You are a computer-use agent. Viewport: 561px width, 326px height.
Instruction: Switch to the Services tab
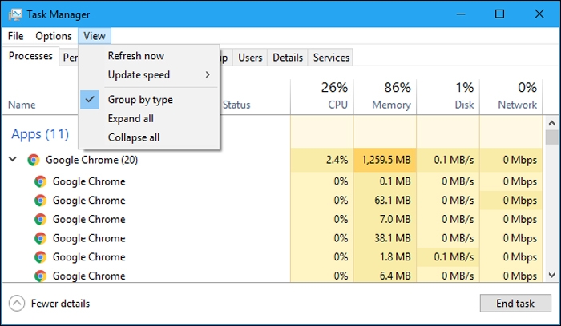point(331,58)
